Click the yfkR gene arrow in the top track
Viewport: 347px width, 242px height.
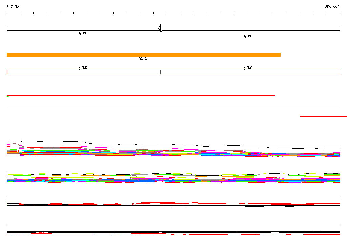click(84, 28)
